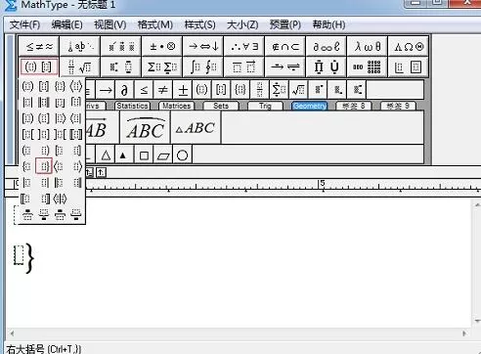Insert the parallelogram symbol

point(163,155)
